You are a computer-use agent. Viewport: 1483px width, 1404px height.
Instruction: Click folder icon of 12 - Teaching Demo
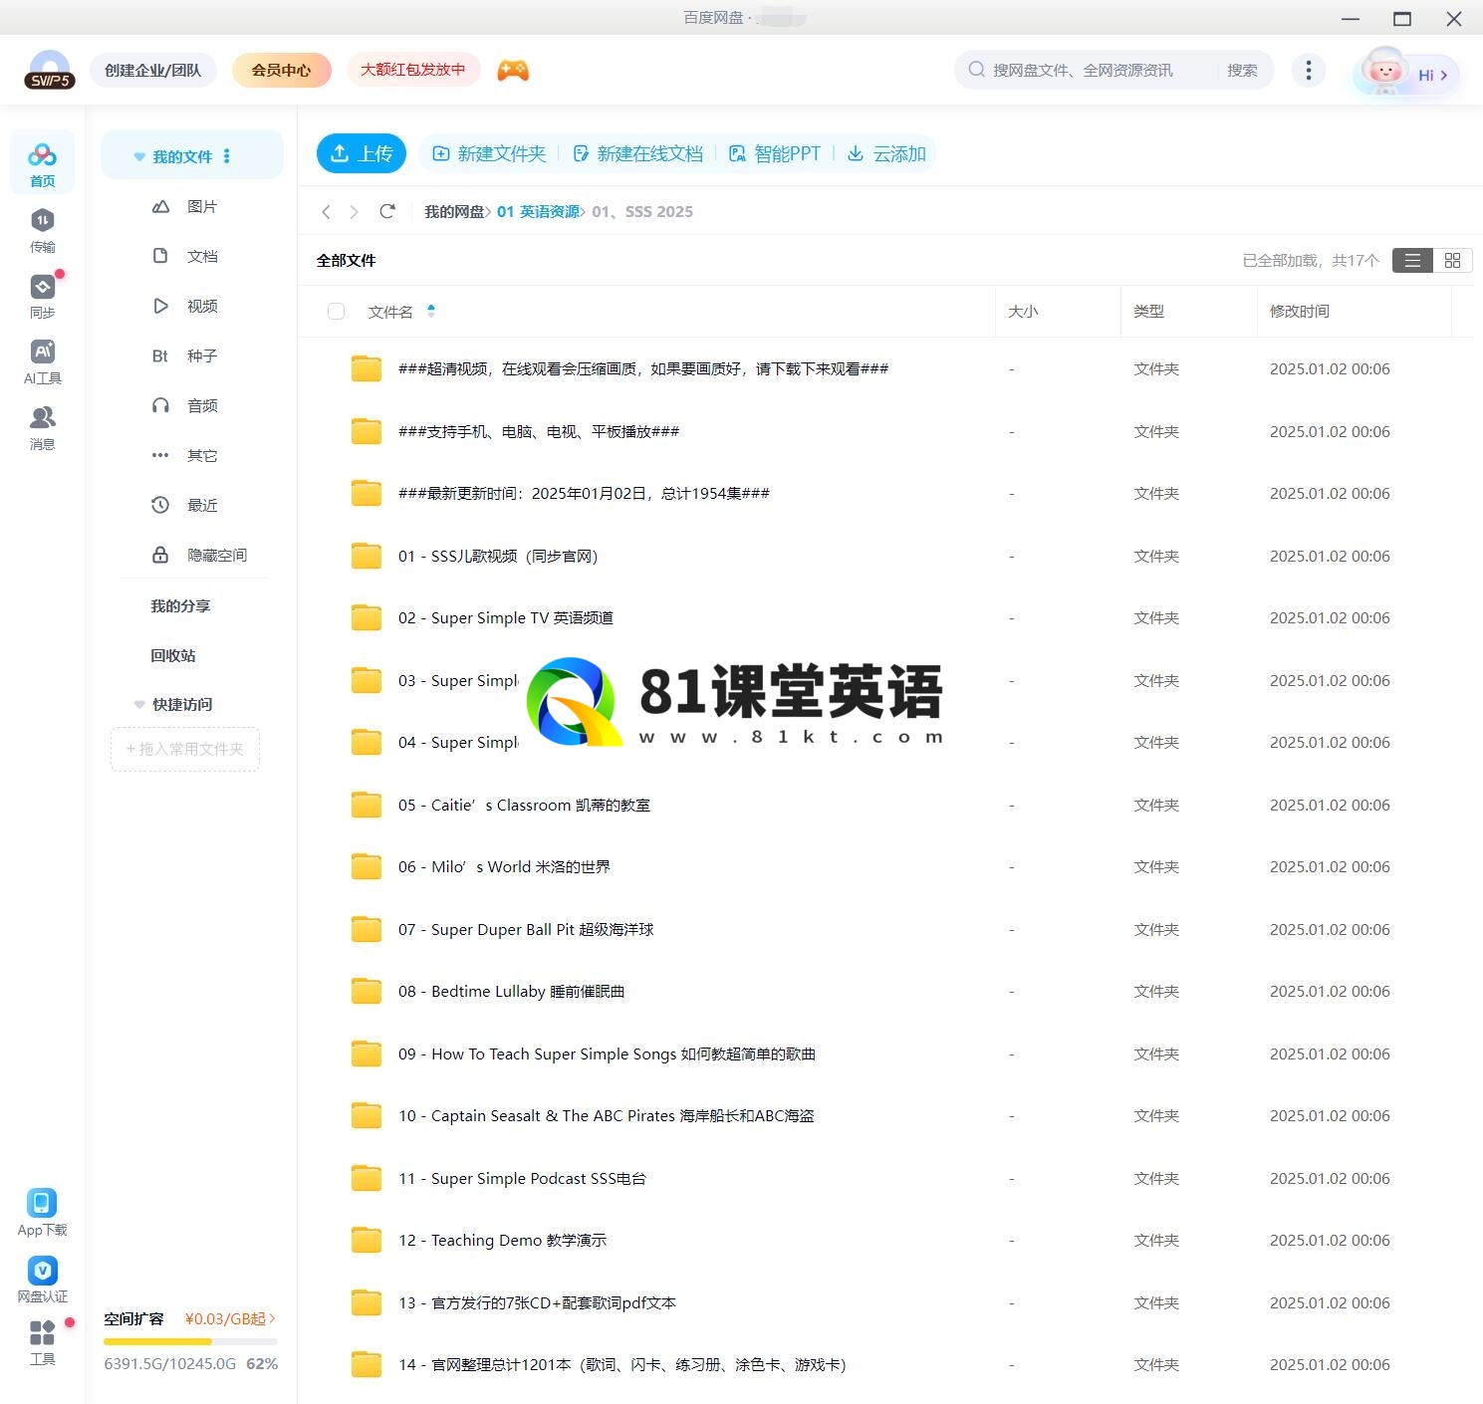(367, 1241)
